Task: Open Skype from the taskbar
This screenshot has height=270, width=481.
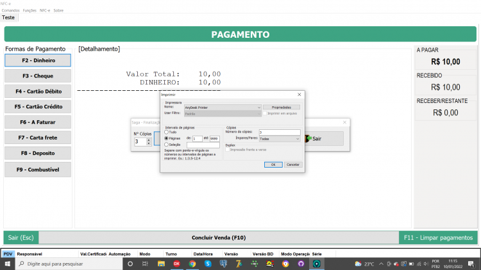Action: (208, 264)
